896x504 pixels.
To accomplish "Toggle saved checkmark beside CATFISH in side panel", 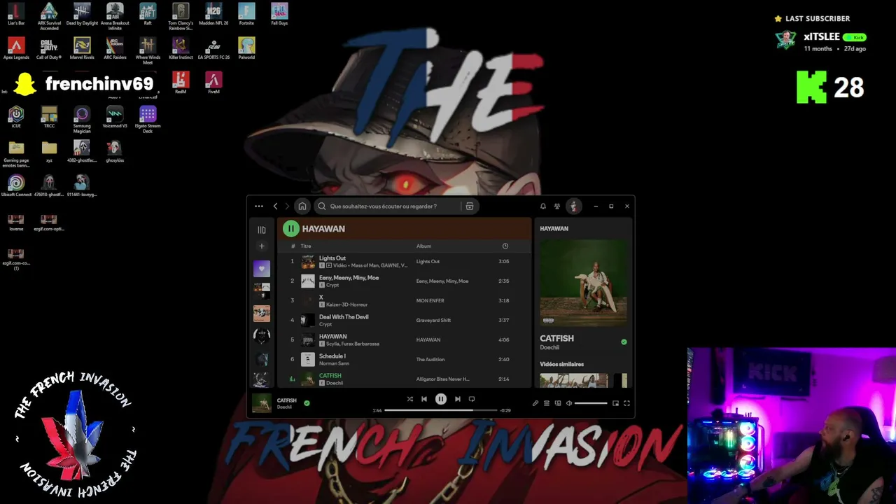I will (x=624, y=342).
